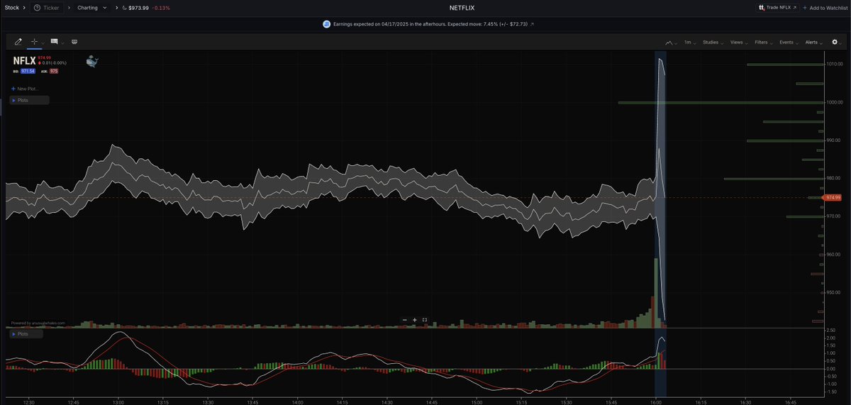Screen dimensions: 851x405
Task: Click the NFLX ticker symbol label
Action: click(24, 61)
